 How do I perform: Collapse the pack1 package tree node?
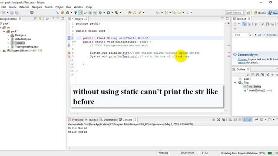pos(4,31)
